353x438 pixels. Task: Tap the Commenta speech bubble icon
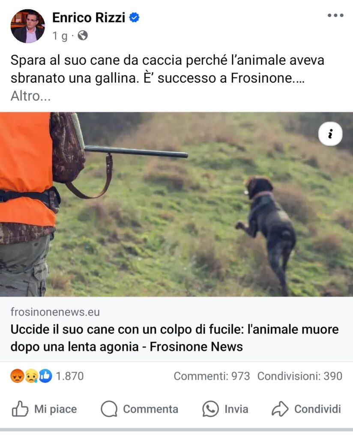tap(109, 409)
